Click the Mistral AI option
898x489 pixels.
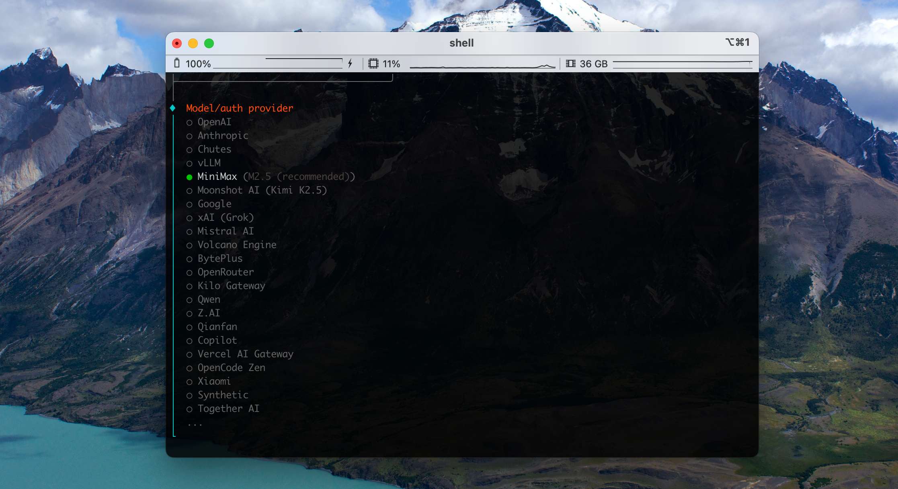(225, 231)
